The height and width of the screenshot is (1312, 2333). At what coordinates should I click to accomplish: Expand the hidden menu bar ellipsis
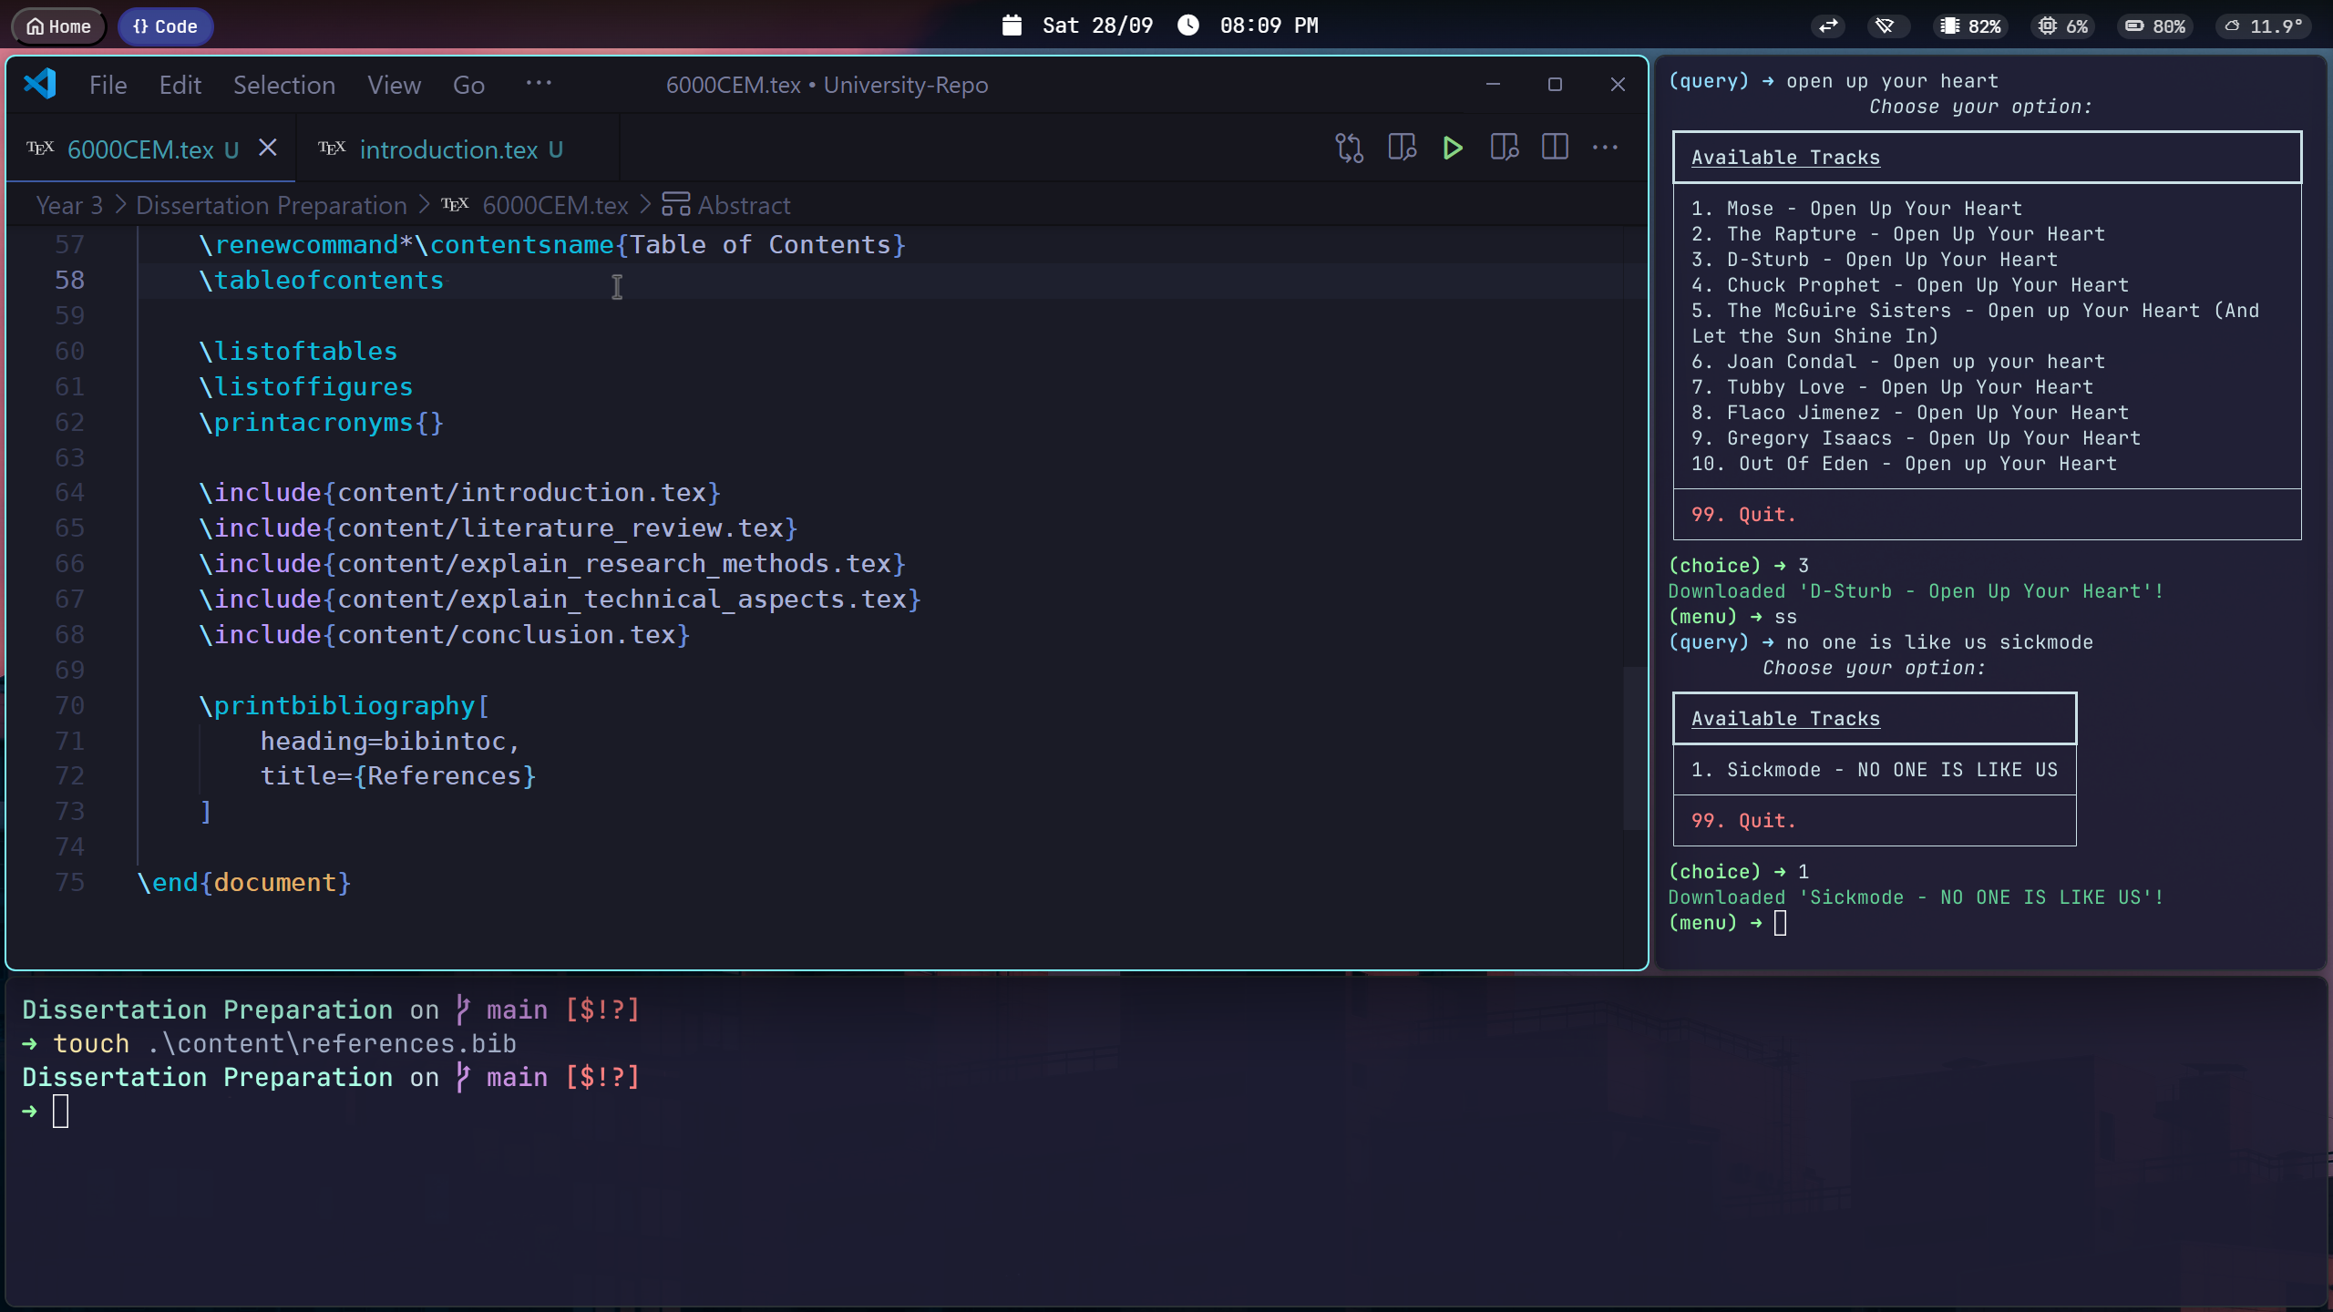click(x=539, y=83)
